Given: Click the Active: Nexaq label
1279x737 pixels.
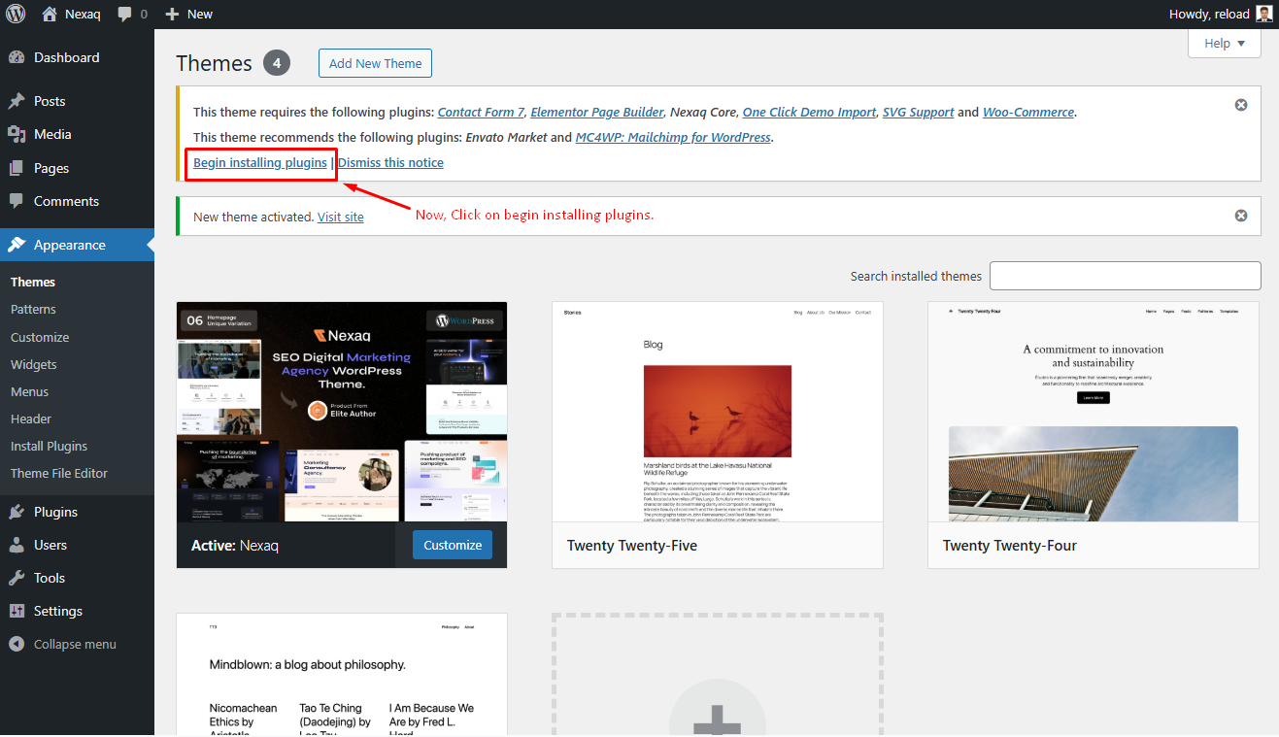Looking at the screenshot, I should pos(235,546).
